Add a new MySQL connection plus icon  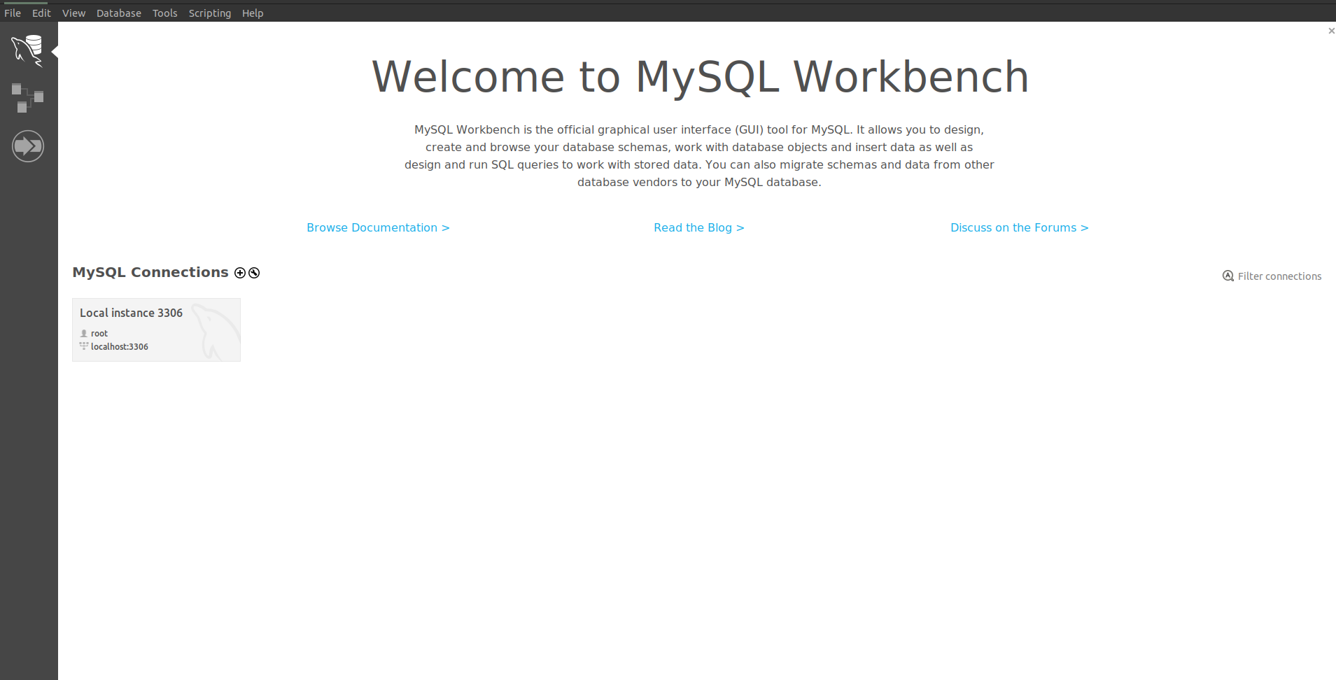(x=240, y=273)
